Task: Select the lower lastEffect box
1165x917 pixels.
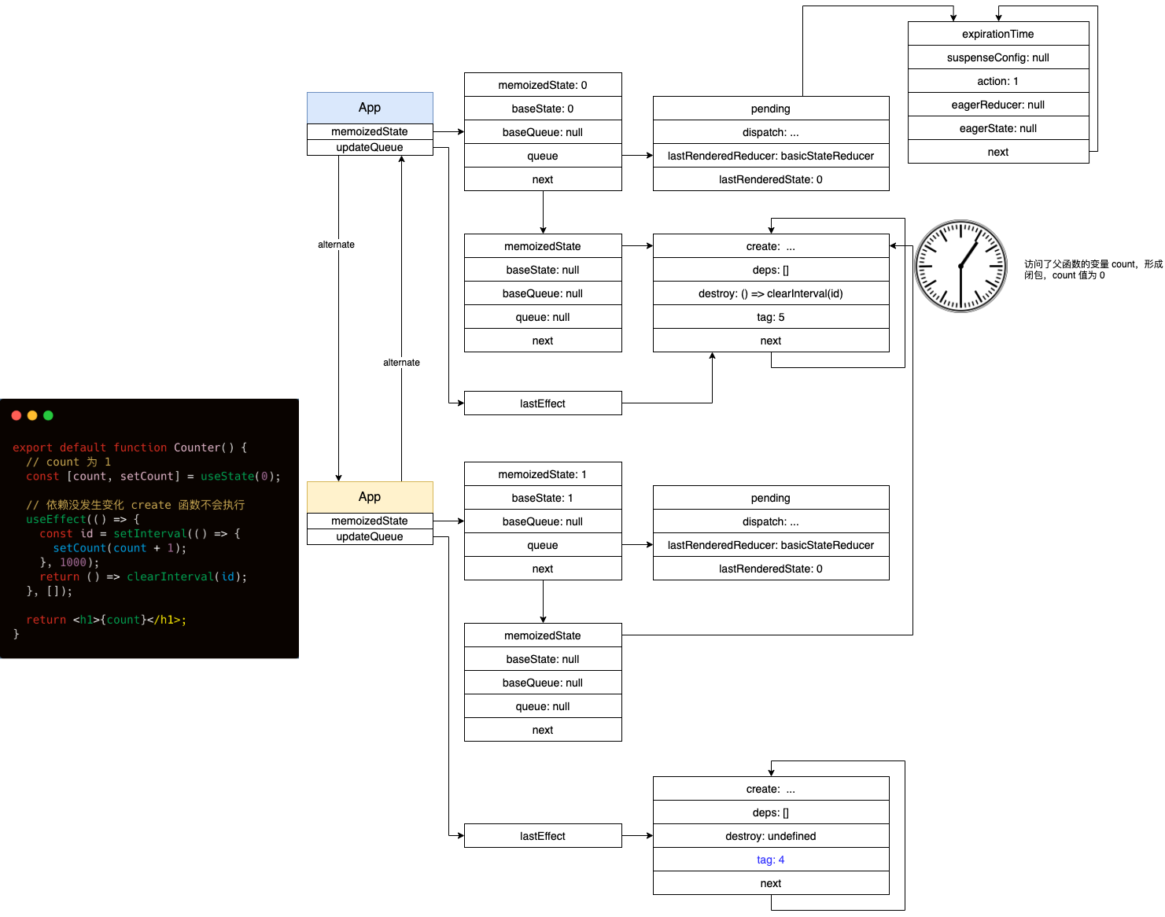Action: point(543,836)
